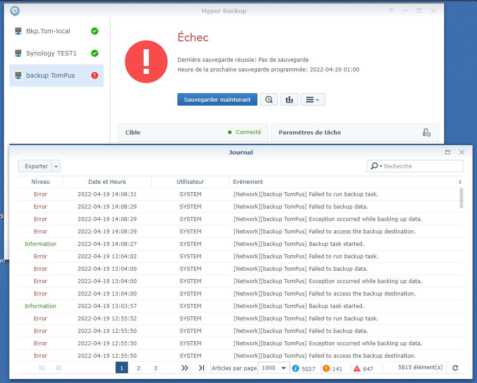The image size is (477, 383).
Task: Filter logs by error triangle icon
Action: point(357,368)
